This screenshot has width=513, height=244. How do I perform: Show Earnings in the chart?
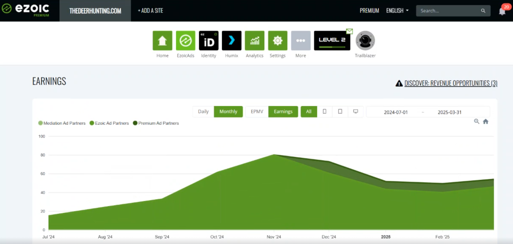[x=283, y=111]
